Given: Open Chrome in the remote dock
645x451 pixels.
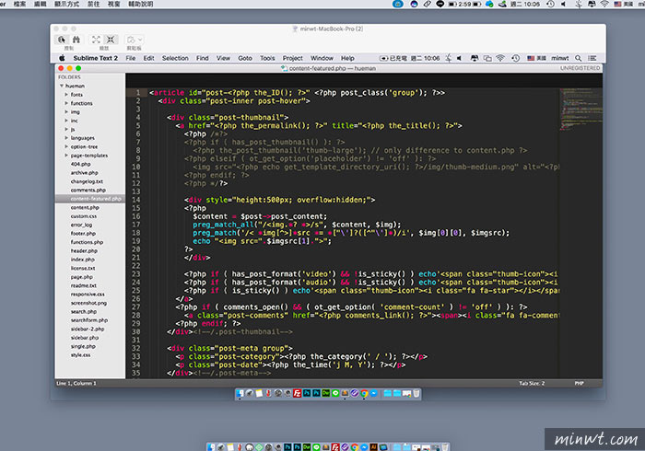Looking at the screenshot, I should click(364, 394).
